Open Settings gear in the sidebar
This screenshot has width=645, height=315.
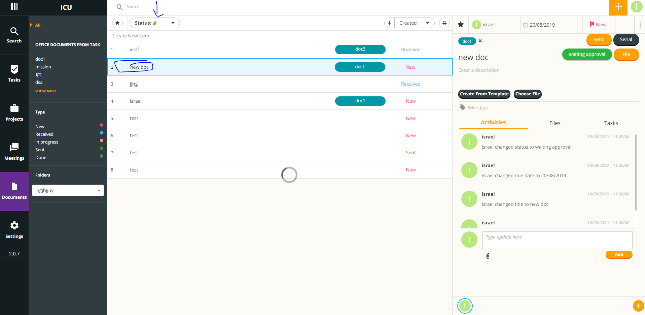tap(14, 230)
